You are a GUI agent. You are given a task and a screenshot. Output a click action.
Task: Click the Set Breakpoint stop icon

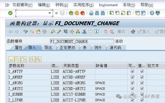coord(106,31)
